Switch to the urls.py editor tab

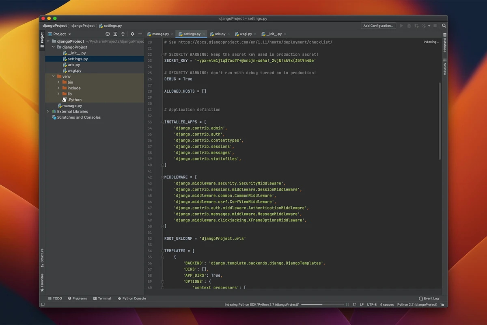pos(220,34)
